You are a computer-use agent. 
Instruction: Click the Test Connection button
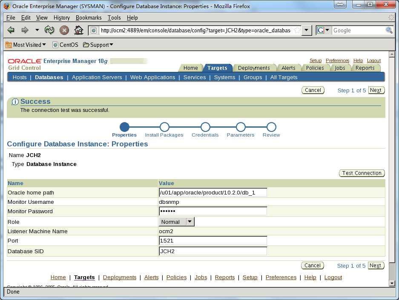(362, 173)
